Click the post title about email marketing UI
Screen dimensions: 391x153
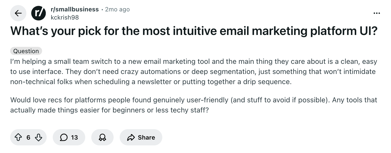point(194,31)
